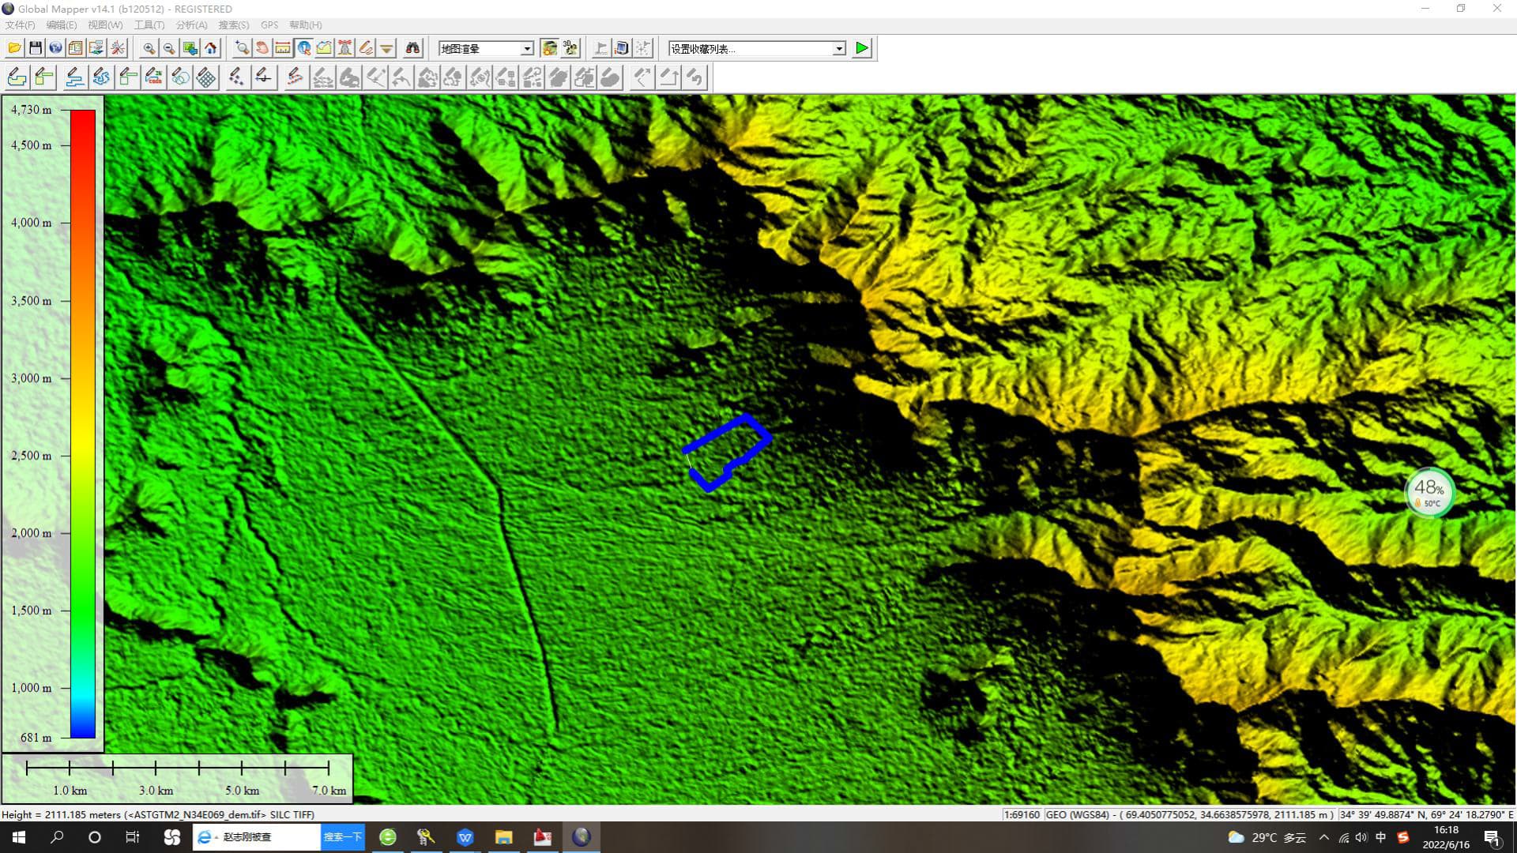This screenshot has height=853, width=1517.
Task: Expand the 地图渲晕 shader dropdown
Action: click(x=527, y=49)
